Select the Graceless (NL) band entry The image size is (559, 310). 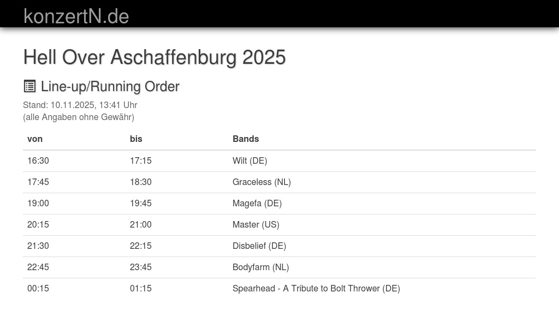point(261,182)
